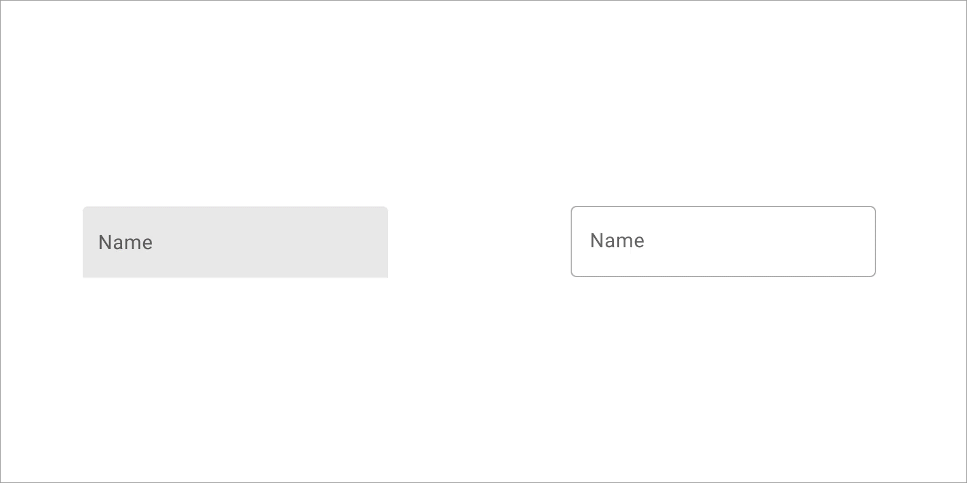967x483 pixels.
Task: Click the outlined Name text field
Action: pyautogui.click(x=723, y=241)
